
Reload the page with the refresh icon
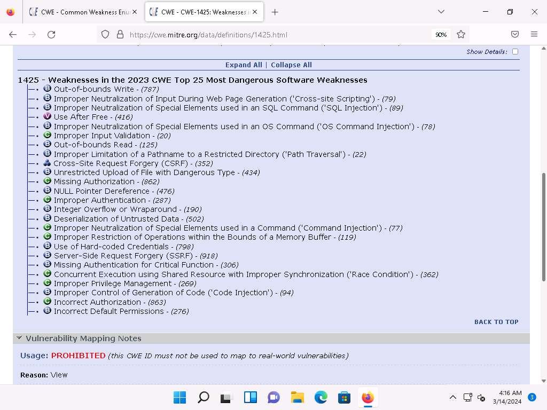coord(51,34)
